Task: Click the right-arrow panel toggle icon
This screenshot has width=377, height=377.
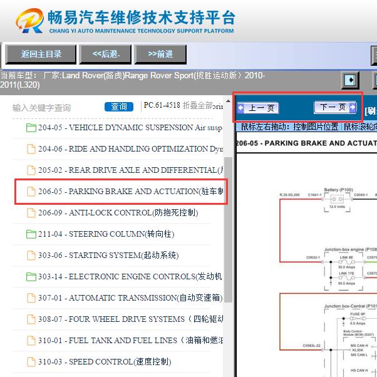Action: point(350,80)
